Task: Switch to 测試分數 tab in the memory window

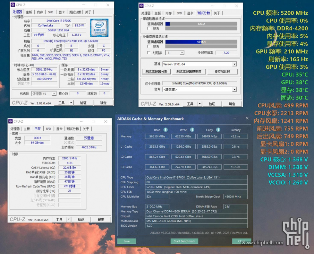Action: [73, 129]
